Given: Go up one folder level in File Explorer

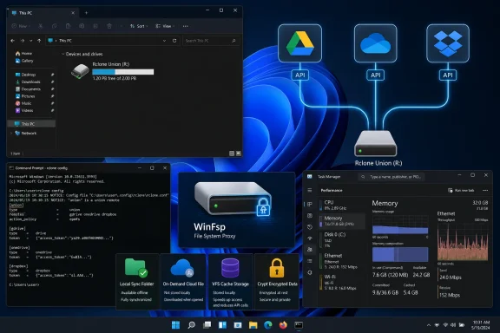Looking at the screenshot, I should coord(39,41).
